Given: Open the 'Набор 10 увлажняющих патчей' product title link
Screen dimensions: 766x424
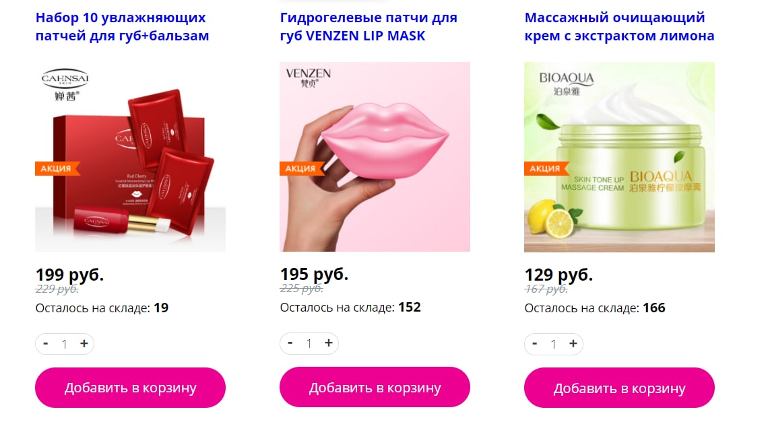Looking at the screenshot, I should point(122,26).
